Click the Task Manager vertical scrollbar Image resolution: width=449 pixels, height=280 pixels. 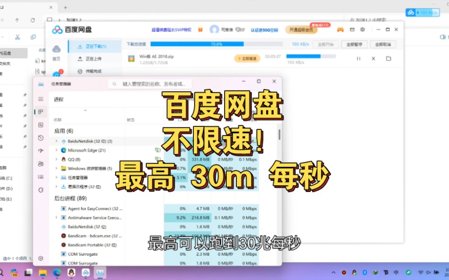[x=279, y=134]
